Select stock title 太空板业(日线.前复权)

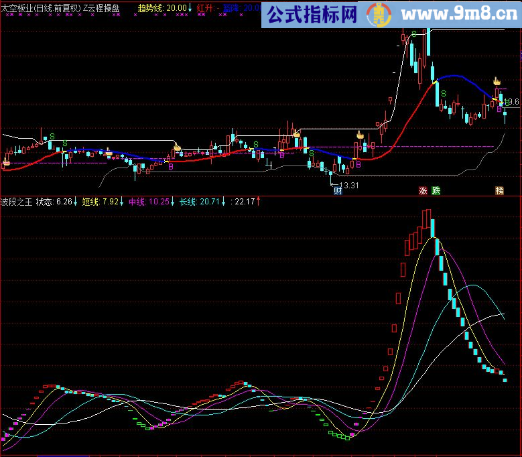pyautogui.click(x=41, y=8)
